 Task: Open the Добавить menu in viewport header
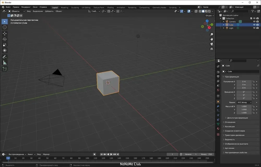[x=49, y=11]
